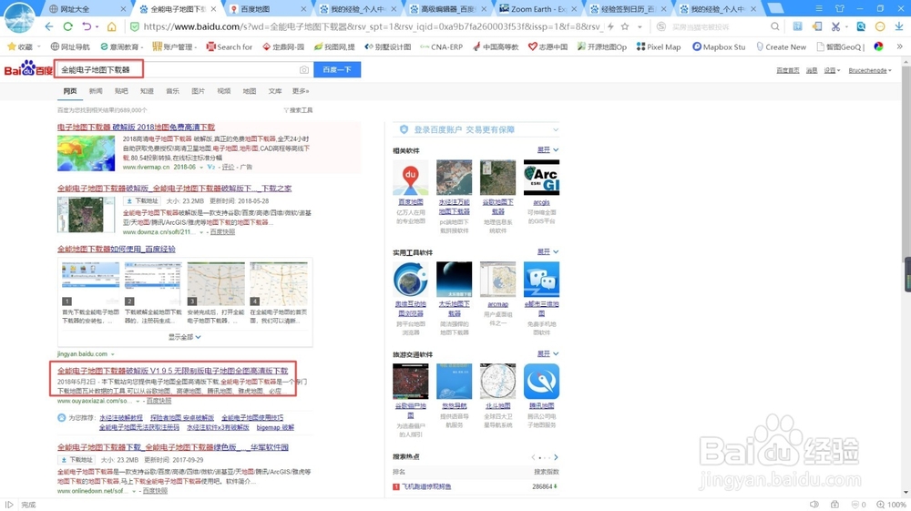Click the browser skin shirt icon
The width and height of the screenshot is (911, 511).
point(840,9)
